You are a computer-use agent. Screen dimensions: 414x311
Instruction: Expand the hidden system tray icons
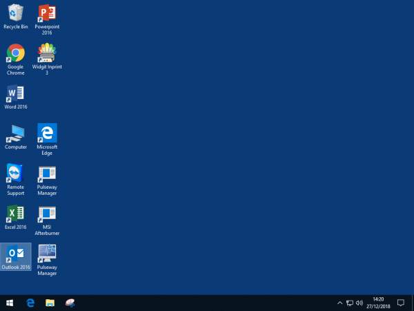[x=339, y=303]
